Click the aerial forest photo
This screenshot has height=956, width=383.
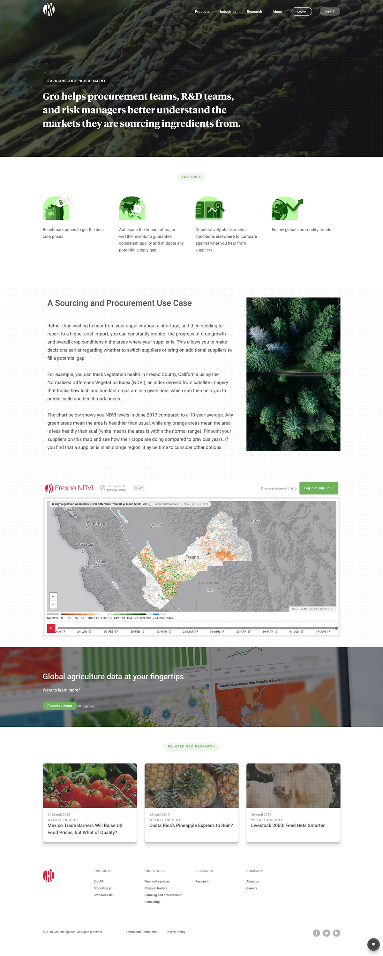pos(293,374)
